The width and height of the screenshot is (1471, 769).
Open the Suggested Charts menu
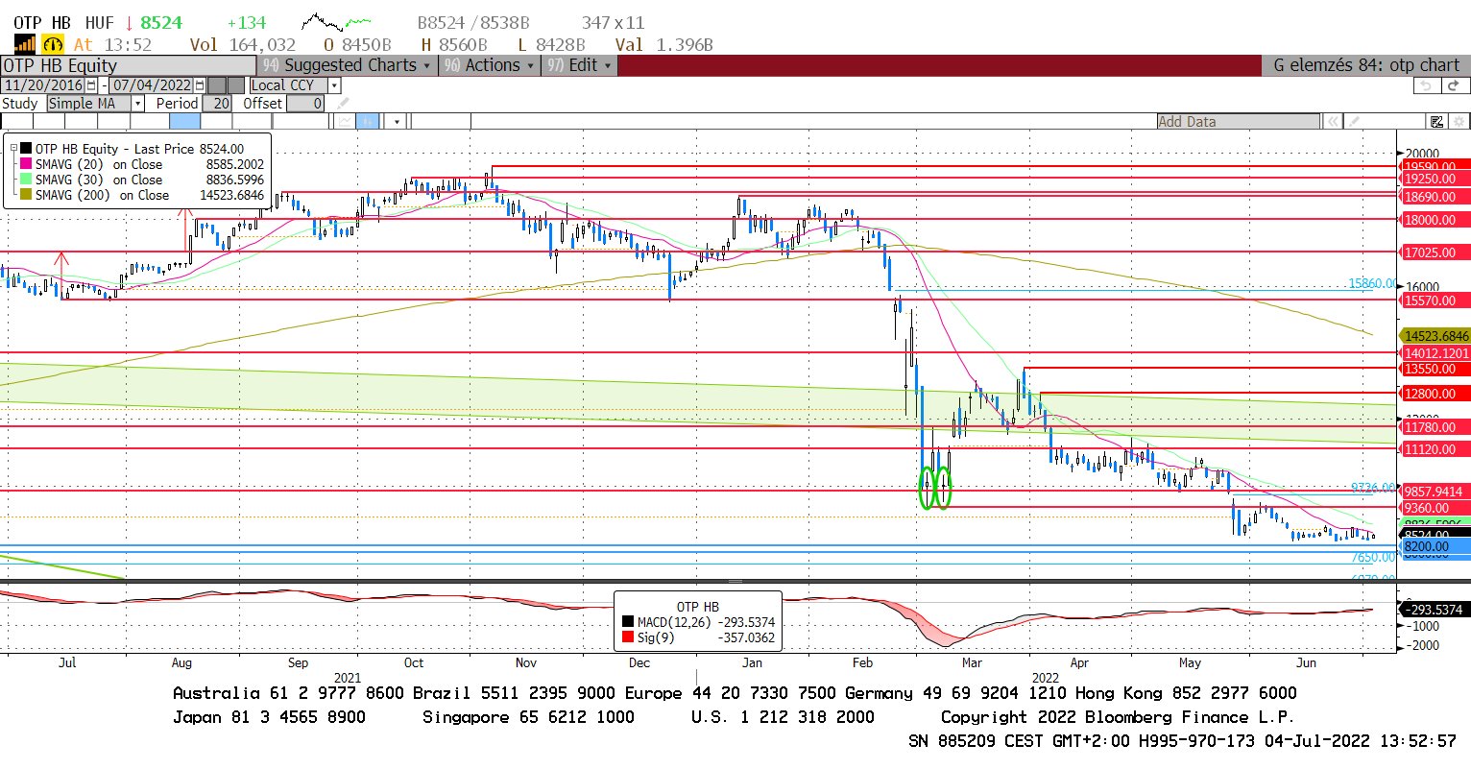click(348, 65)
